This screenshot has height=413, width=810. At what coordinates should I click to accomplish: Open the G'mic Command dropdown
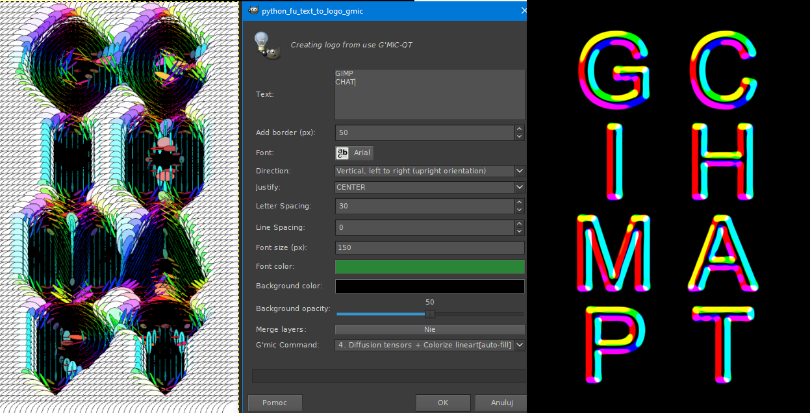pyautogui.click(x=430, y=345)
